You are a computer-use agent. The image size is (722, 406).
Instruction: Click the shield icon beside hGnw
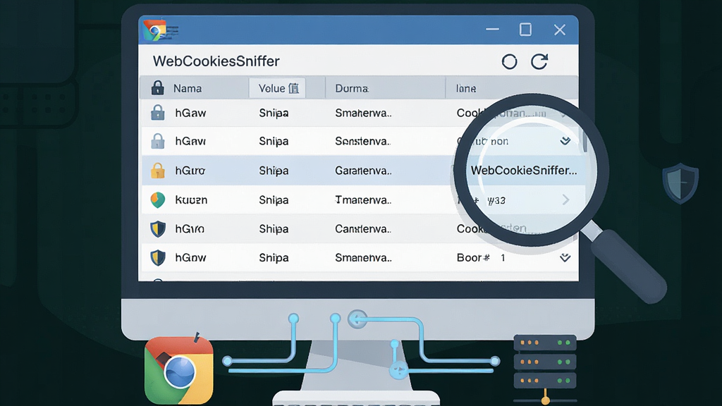pyautogui.click(x=158, y=258)
